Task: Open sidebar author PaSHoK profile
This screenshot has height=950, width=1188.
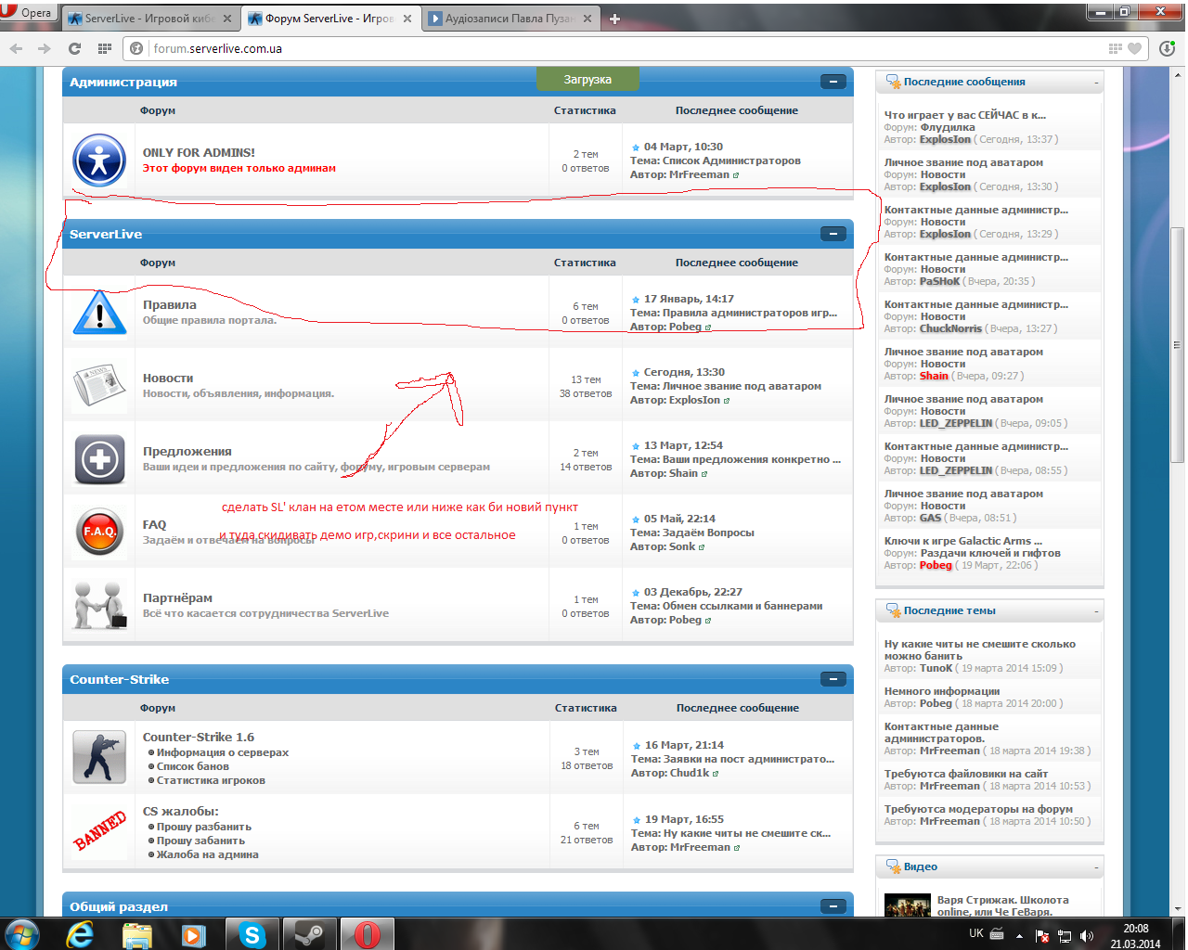Action: click(x=939, y=281)
